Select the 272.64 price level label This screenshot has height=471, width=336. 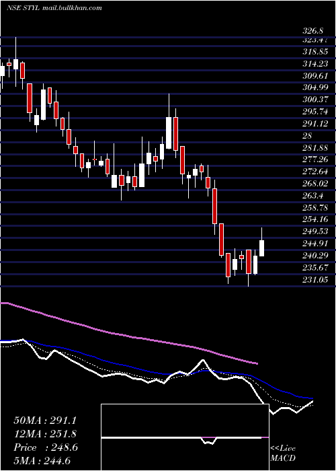pos(315,171)
